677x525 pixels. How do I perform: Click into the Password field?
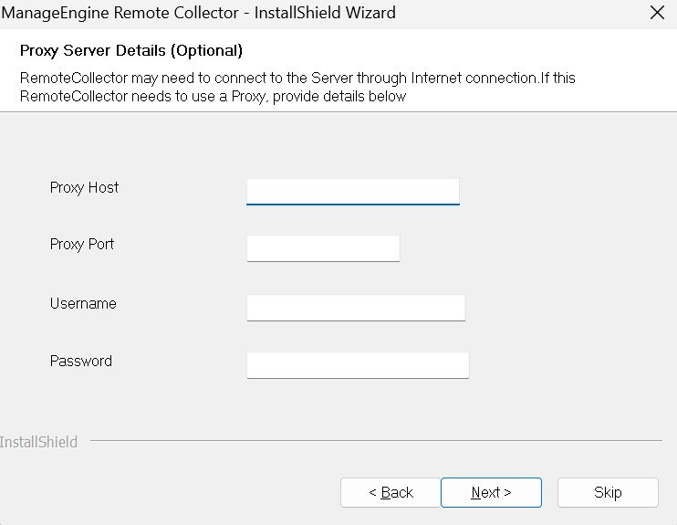tap(358, 365)
